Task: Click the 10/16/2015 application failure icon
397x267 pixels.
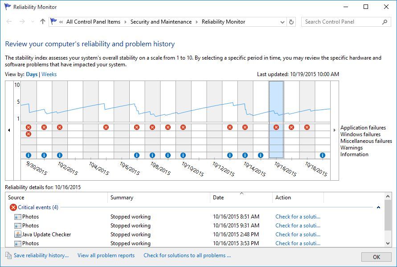Action: [276, 127]
